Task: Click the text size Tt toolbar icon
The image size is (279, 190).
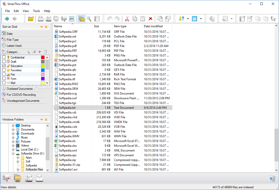Action: (273, 18)
